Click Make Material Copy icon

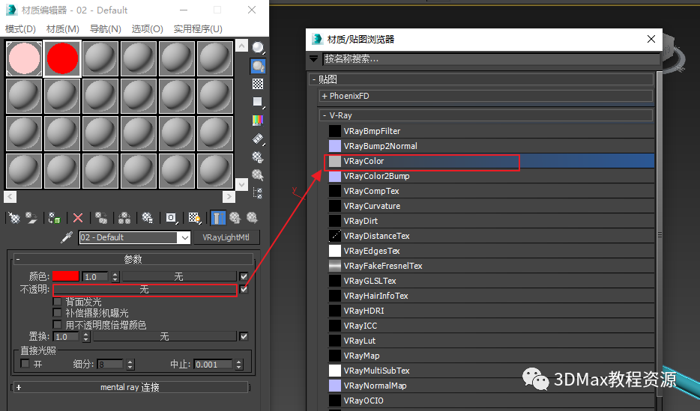[101, 218]
